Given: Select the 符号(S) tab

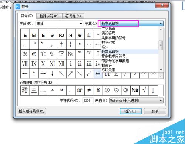Looking at the screenshot, I should click(x=27, y=16).
